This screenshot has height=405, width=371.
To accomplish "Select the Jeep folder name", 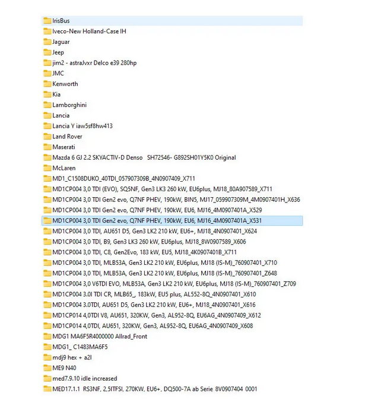I will [58, 52].
